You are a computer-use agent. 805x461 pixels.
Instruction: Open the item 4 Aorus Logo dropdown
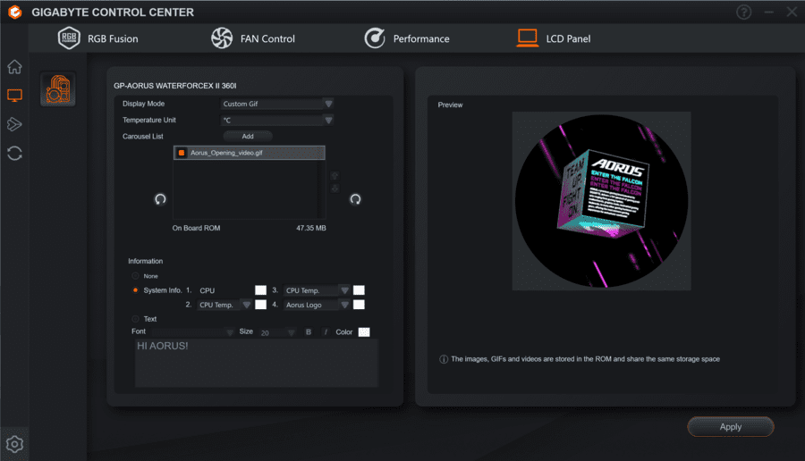pos(318,305)
